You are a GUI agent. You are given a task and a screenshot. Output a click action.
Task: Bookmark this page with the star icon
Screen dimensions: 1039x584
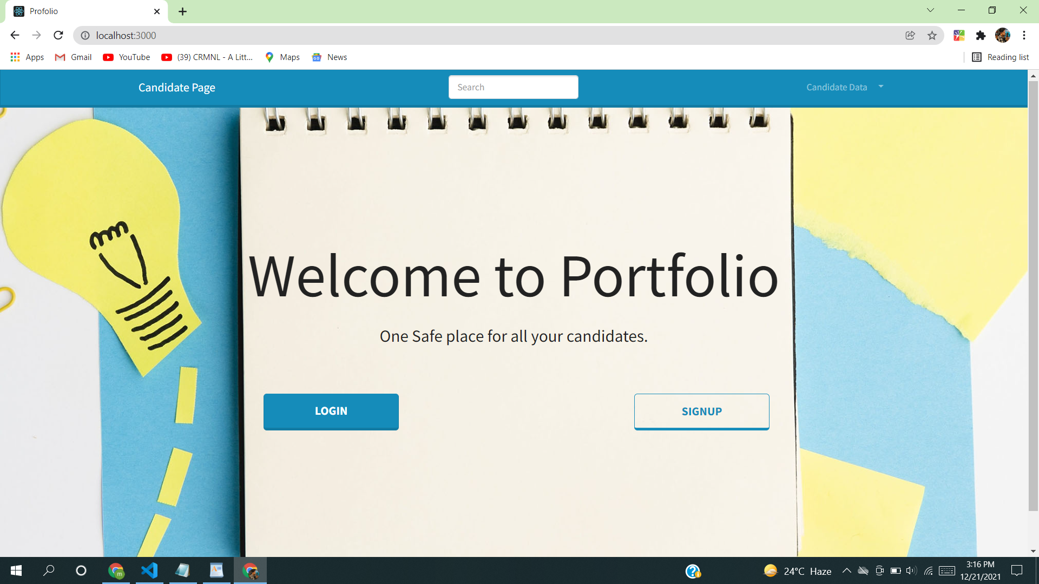[x=932, y=35]
